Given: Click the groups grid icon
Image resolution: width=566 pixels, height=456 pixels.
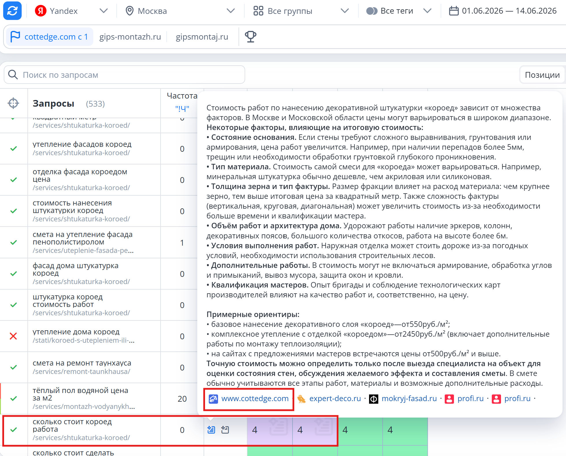Looking at the screenshot, I should pyautogui.click(x=258, y=11).
